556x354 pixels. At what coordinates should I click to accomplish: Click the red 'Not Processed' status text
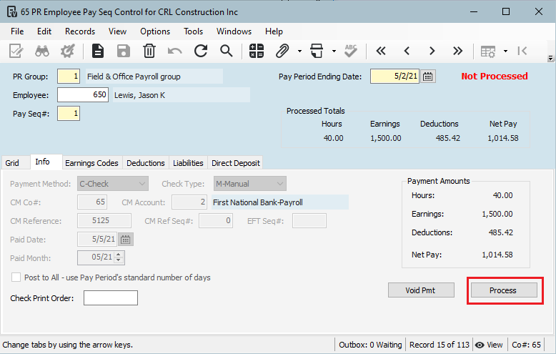pyautogui.click(x=495, y=77)
